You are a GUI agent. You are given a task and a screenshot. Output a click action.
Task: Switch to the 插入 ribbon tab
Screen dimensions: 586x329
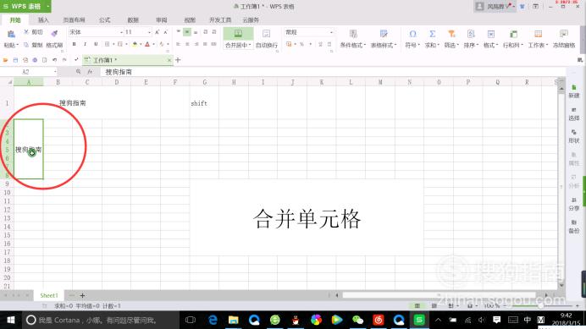(x=43, y=19)
